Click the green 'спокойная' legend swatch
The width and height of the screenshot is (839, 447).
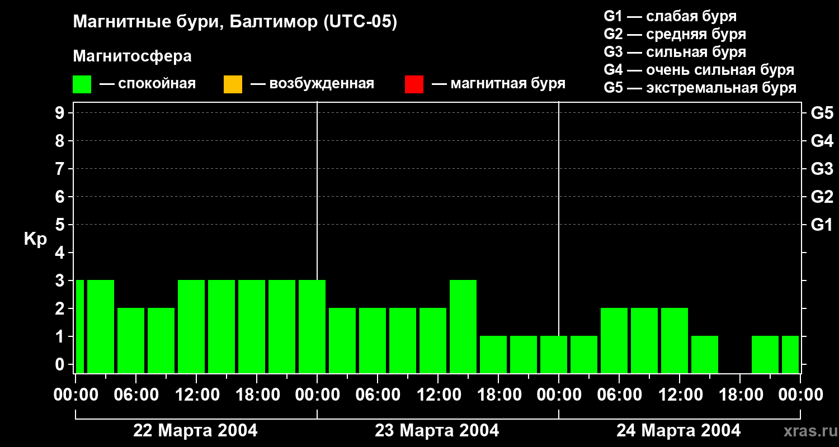[82, 84]
